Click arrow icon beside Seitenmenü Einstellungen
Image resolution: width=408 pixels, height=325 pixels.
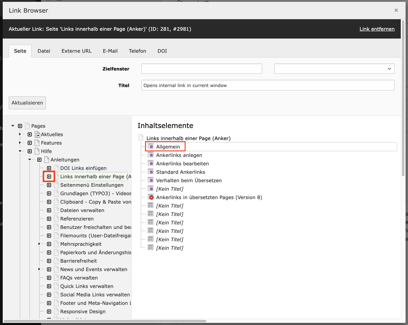coord(49,185)
